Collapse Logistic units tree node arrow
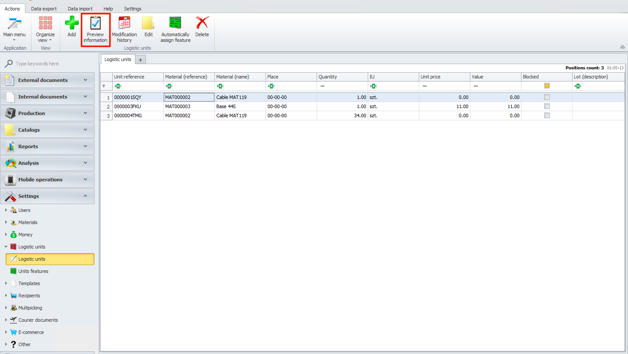Screen dimensions: 628x354 [6, 247]
